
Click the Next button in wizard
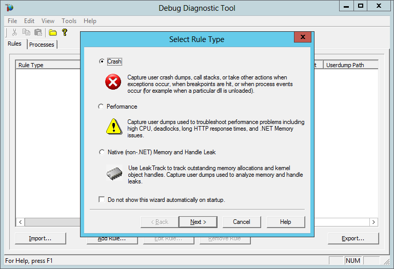tap(198, 222)
